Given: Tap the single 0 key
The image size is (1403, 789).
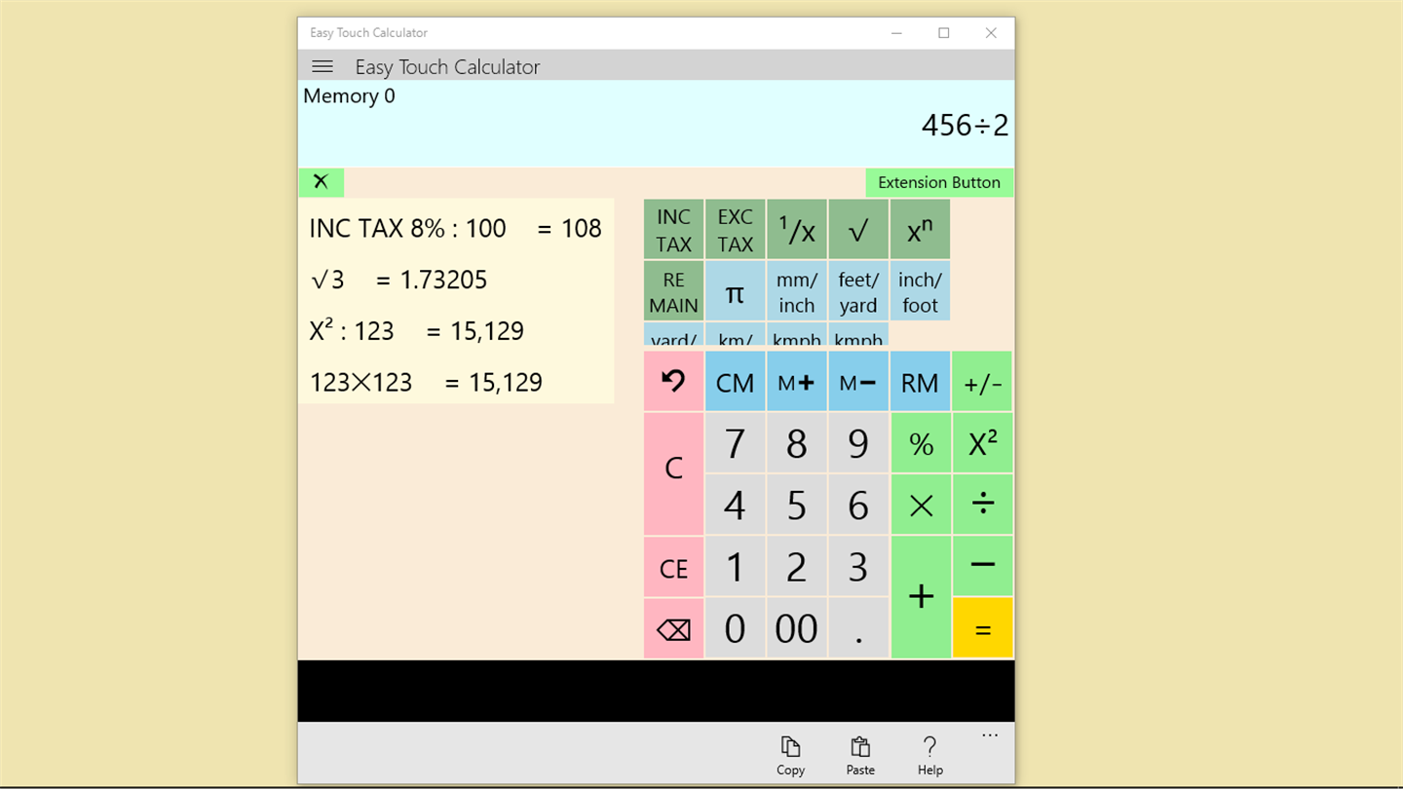Looking at the screenshot, I should (x=736, y=629).
